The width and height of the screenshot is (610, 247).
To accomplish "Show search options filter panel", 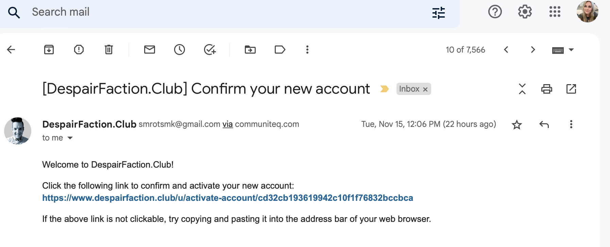I will [439, 13].
